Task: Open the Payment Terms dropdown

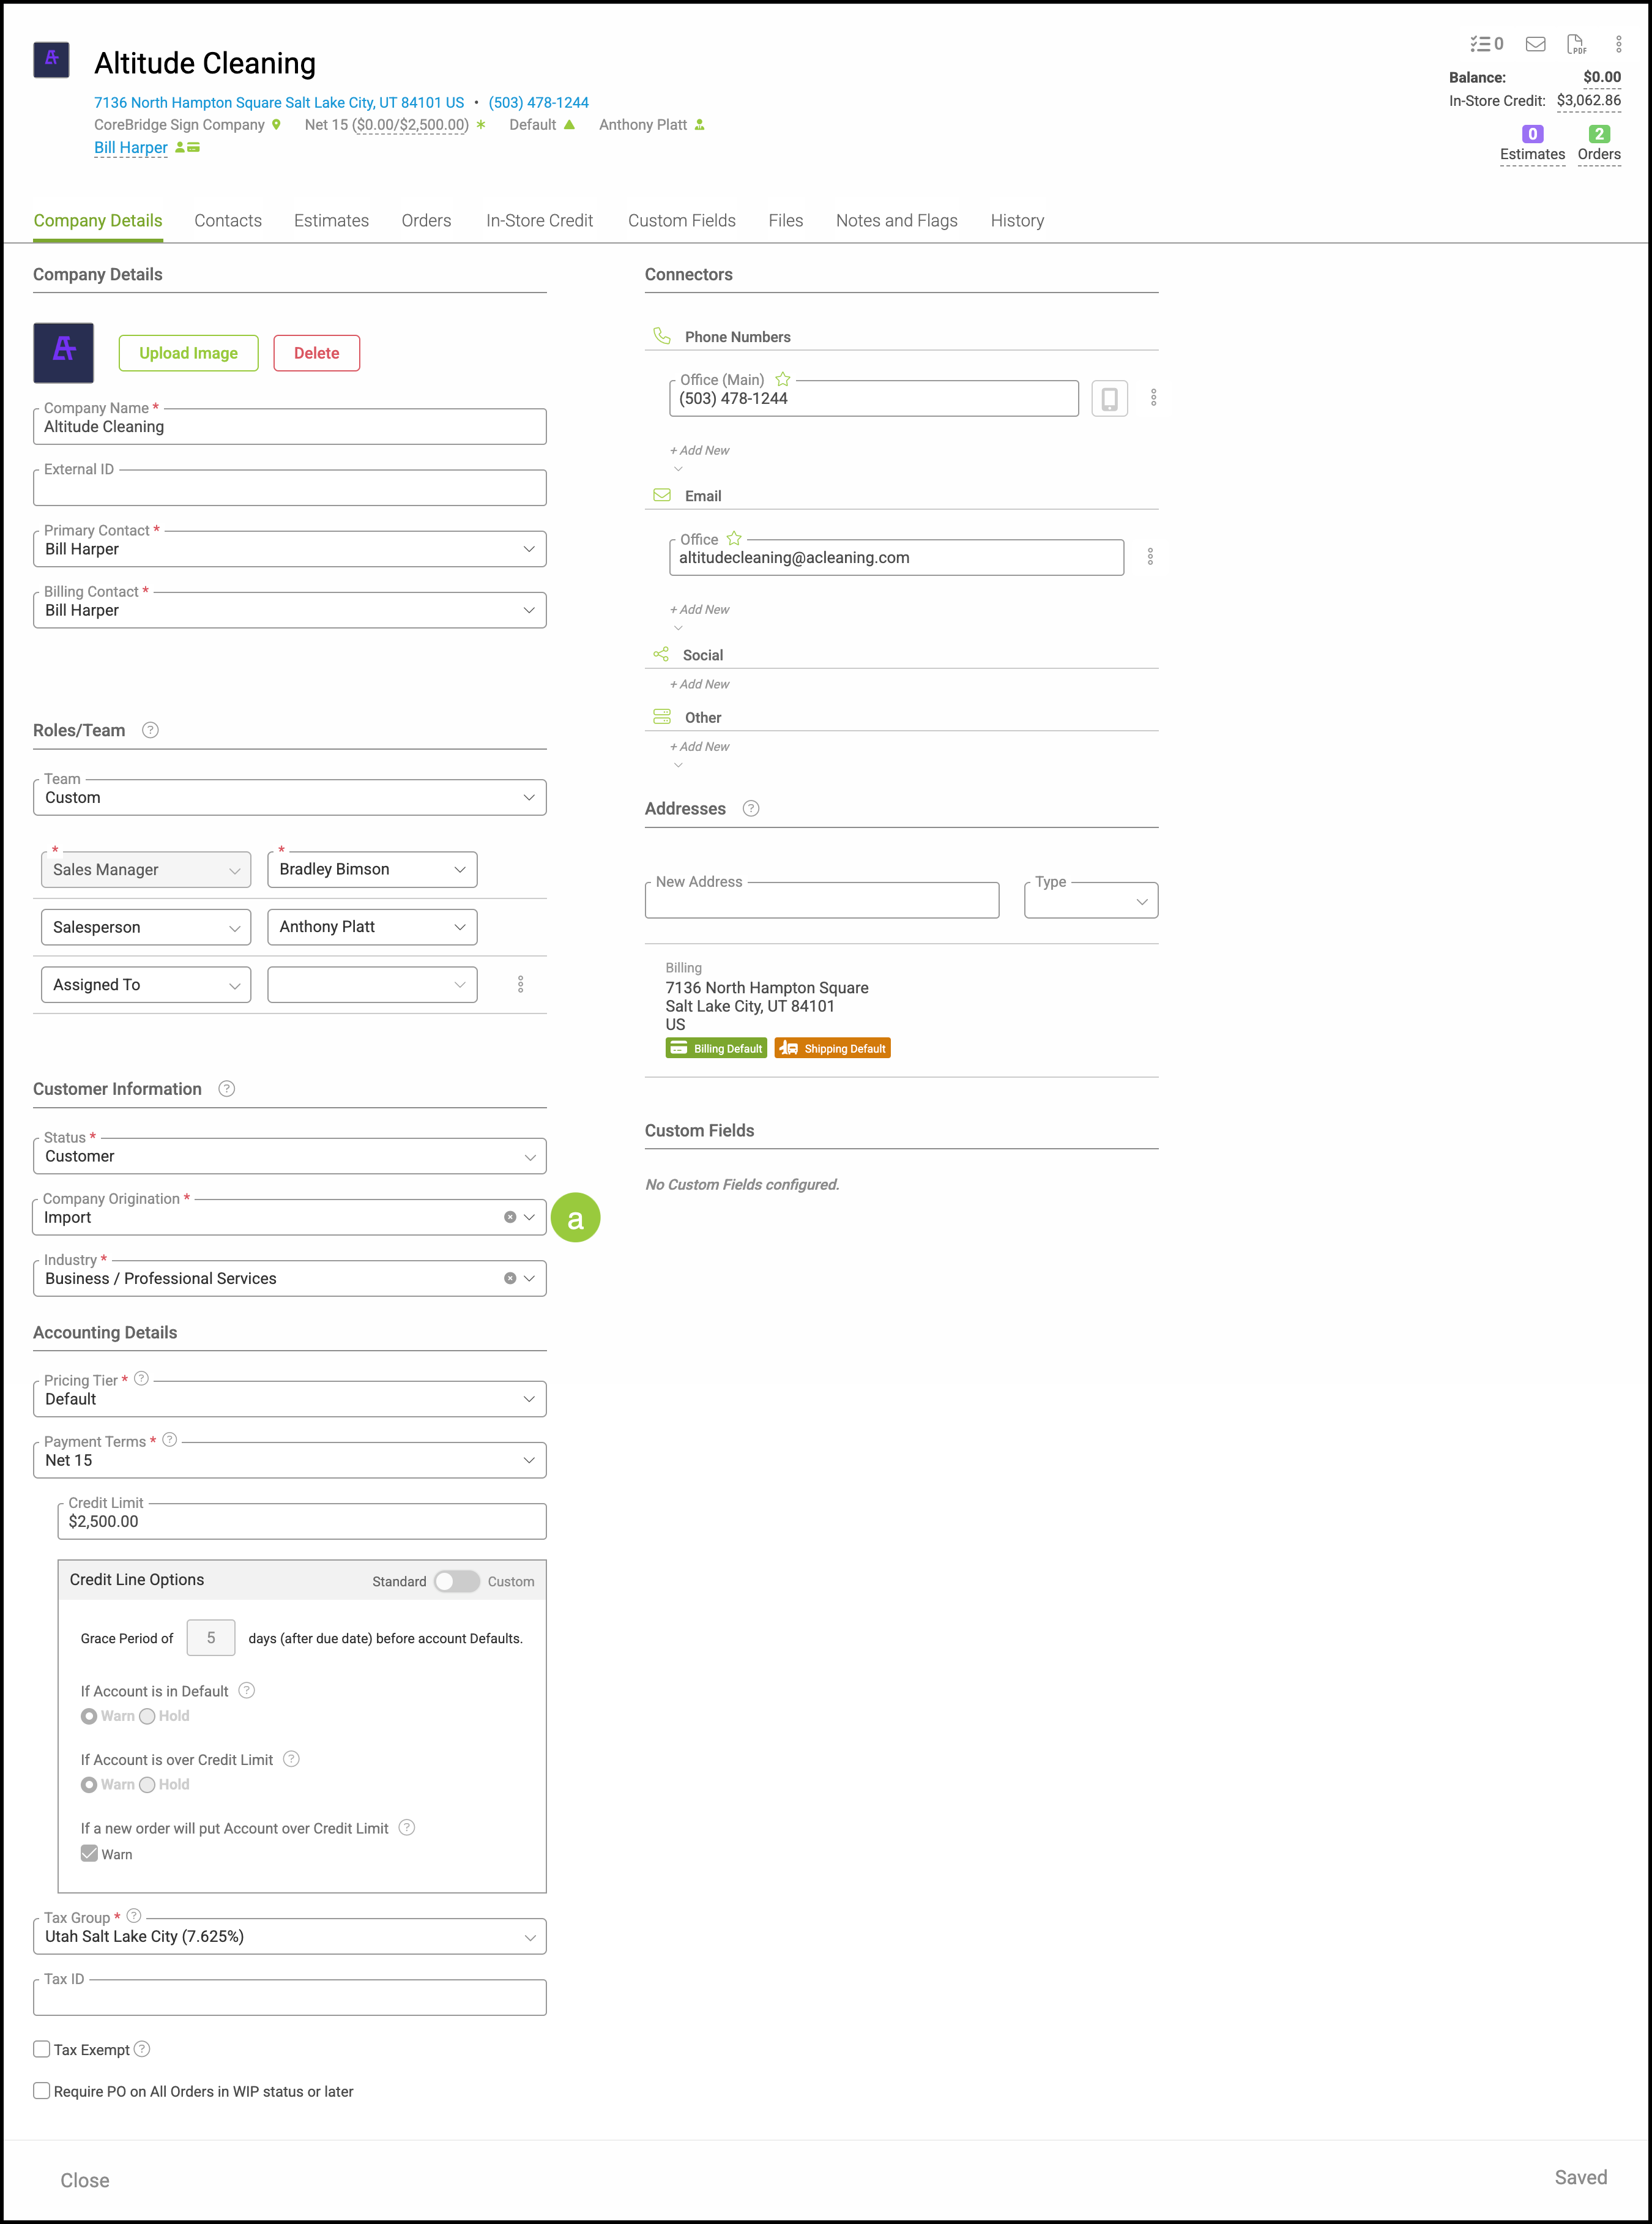Action: tap(289, 1461)
